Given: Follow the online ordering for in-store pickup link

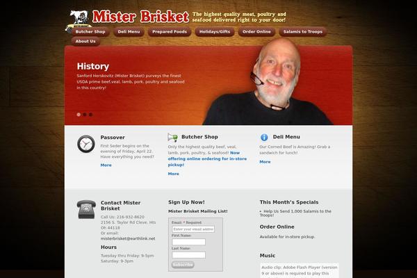Looking at the screenshot, I should point(207,159).
